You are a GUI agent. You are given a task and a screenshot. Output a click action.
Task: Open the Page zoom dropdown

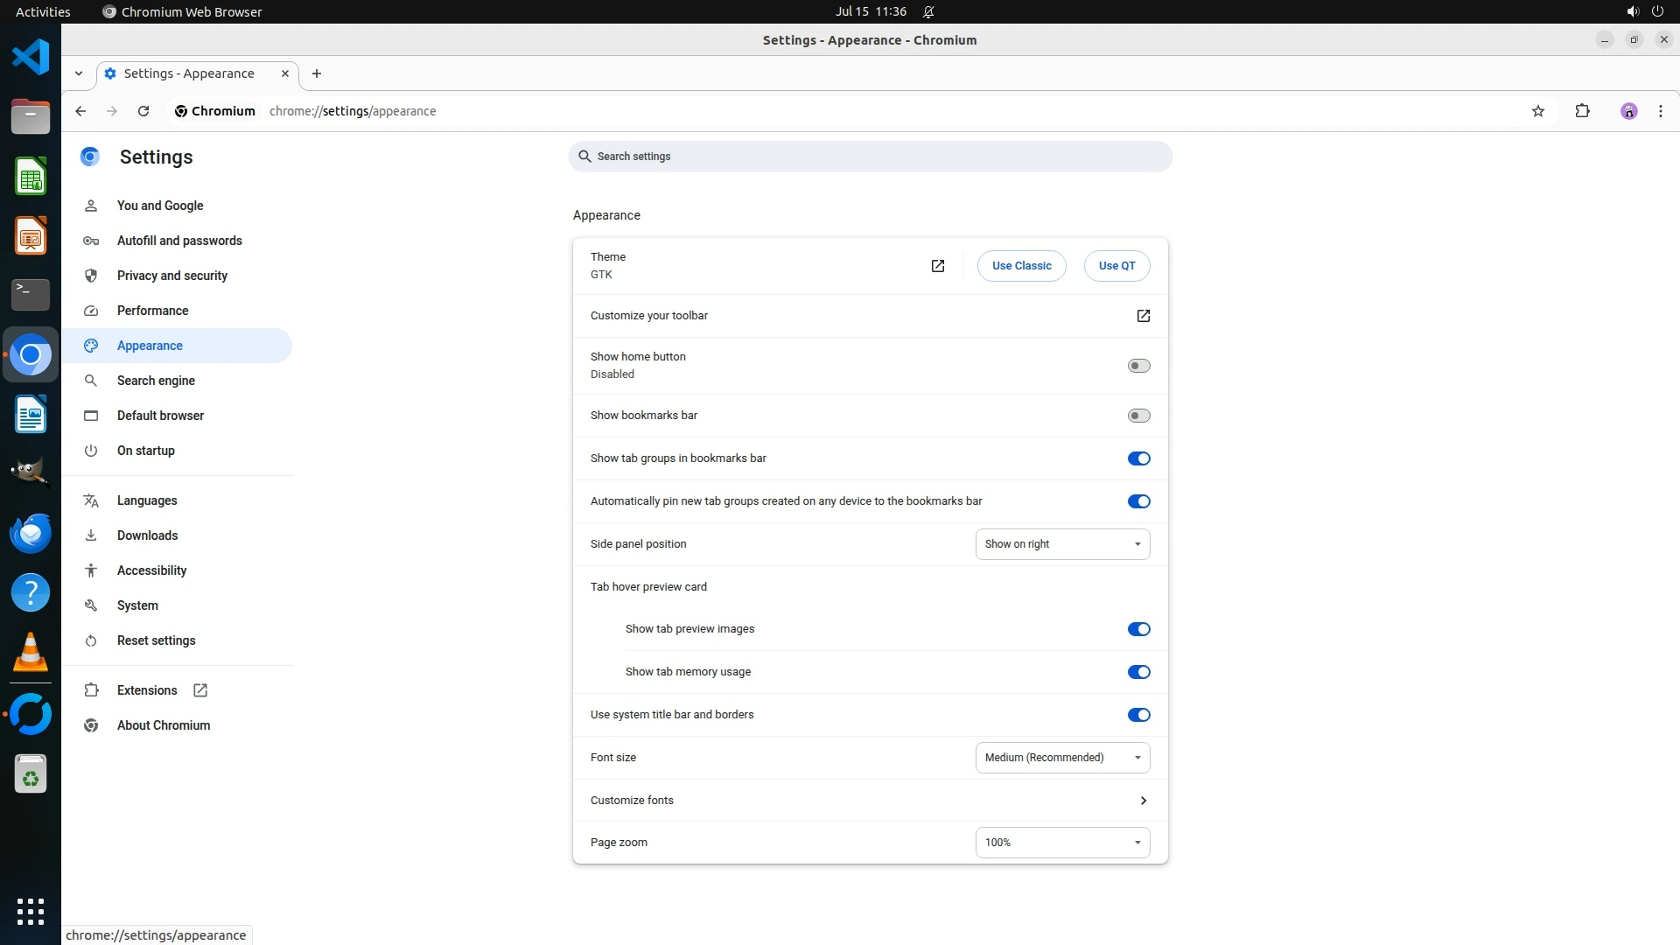(x=1062, y=843)
